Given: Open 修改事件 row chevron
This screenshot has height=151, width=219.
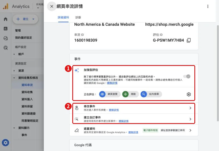Looking at the screenshot, I should pos(190,108).
